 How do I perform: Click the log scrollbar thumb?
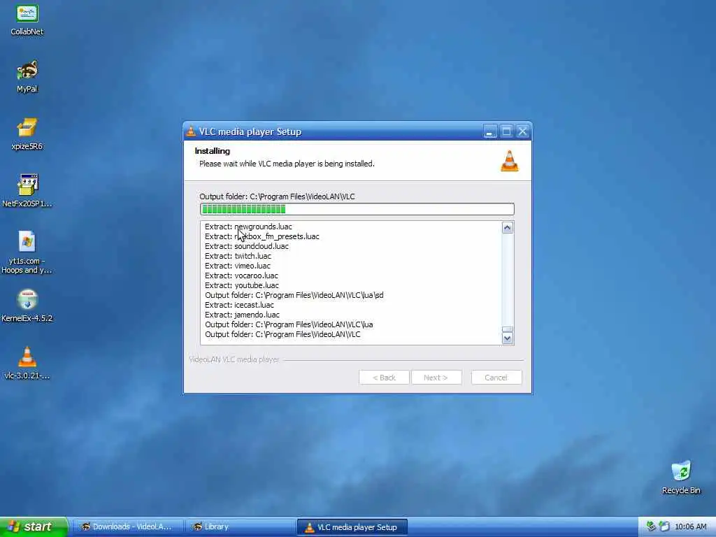(x=508, y=329)
